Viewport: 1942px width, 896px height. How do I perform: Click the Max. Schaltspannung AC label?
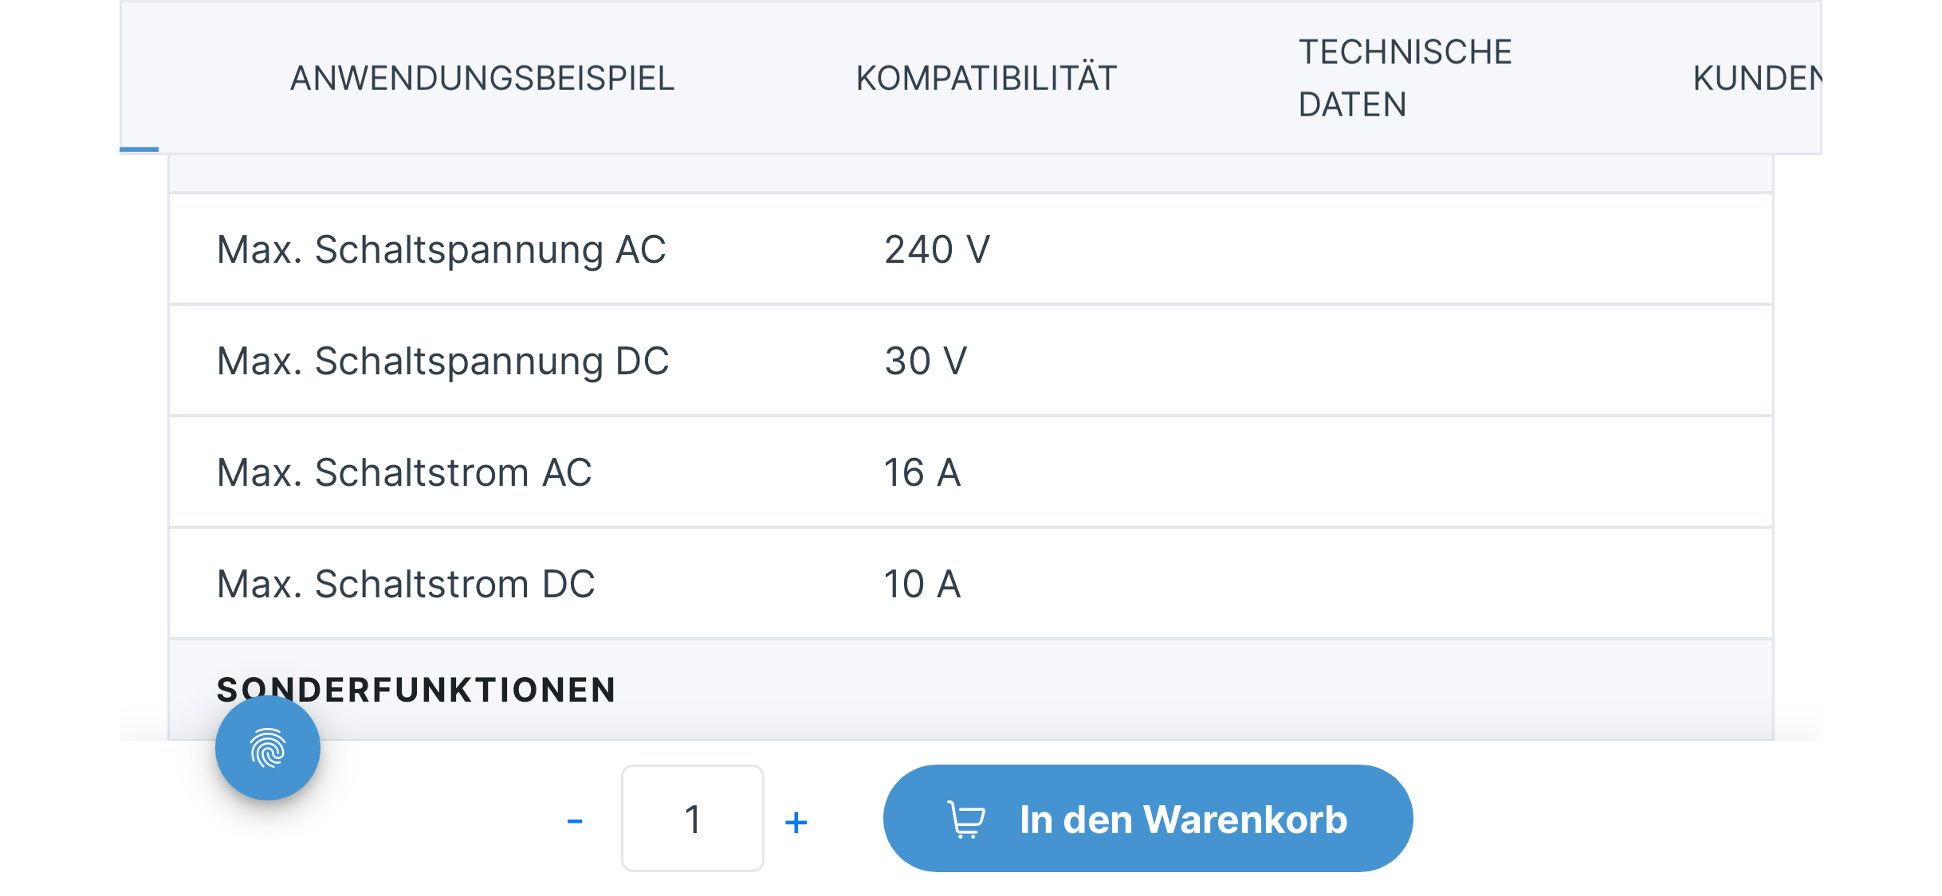(x=441, y=249)
